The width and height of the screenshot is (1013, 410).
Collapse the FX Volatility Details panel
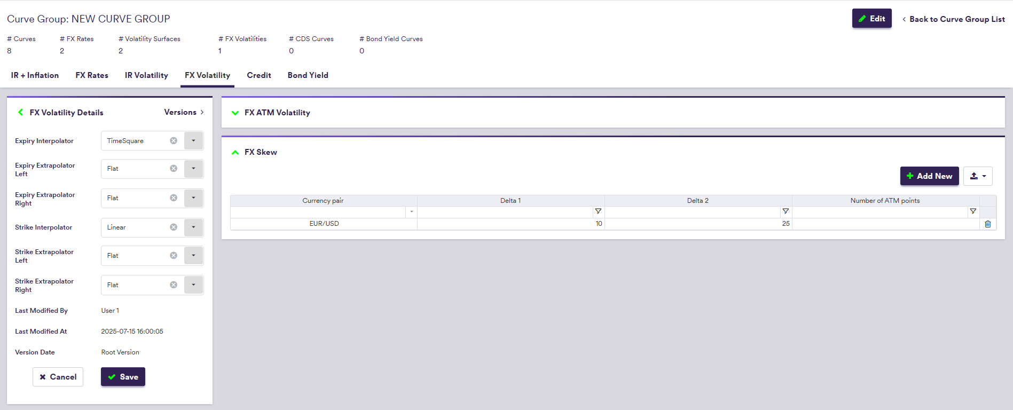pyautogui.click(x=21, y=113)
